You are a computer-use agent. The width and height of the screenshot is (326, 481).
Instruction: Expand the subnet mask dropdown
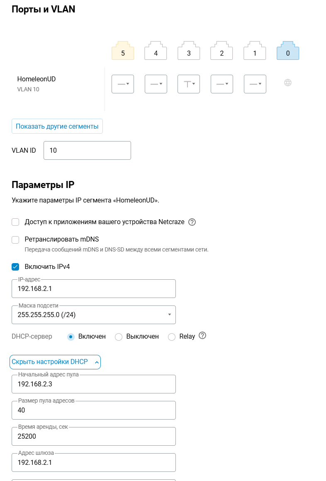click(94, 315)
